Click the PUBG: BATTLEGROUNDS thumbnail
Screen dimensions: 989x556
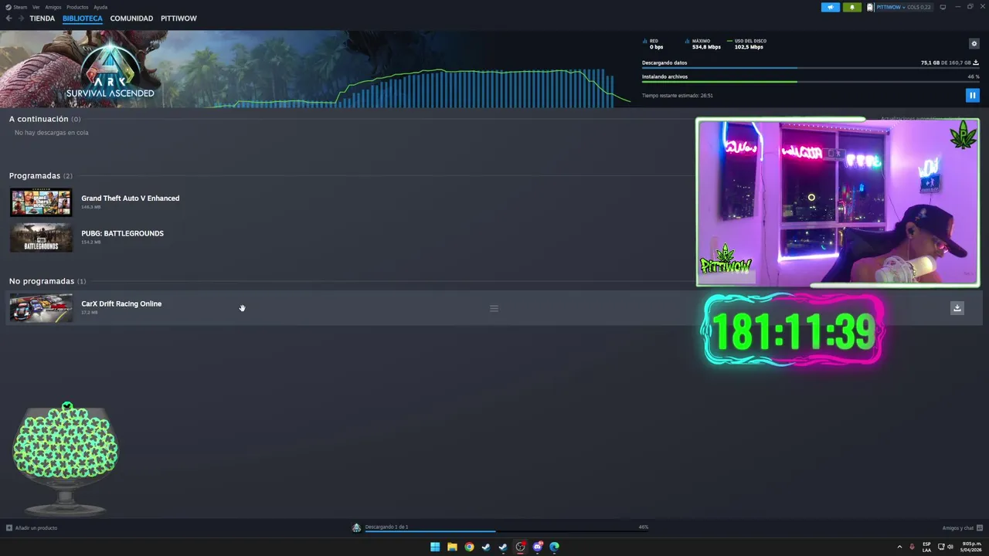point(41,237)
